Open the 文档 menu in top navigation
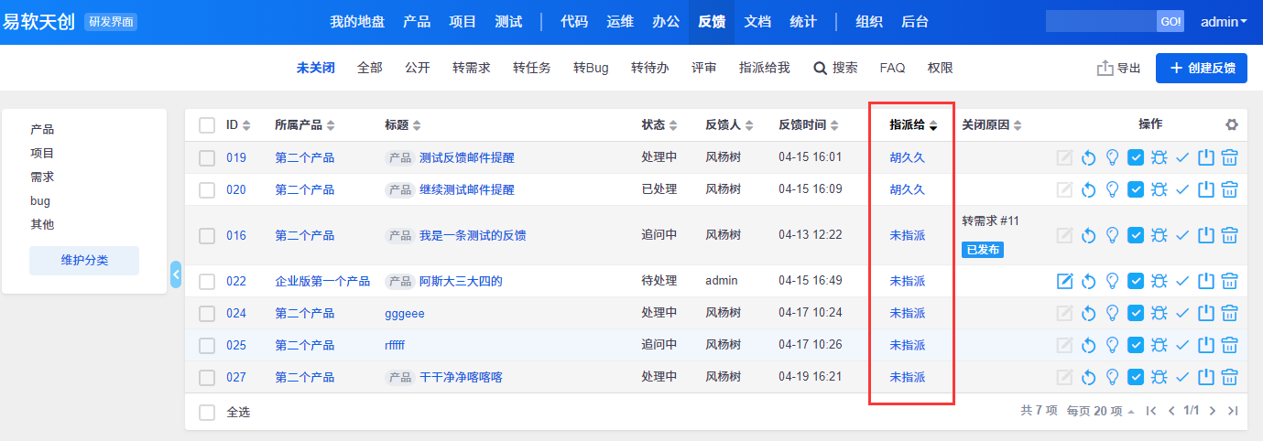Image resolution: width=1263 pixels, height=441 pixels. click(x=757, y=22)
